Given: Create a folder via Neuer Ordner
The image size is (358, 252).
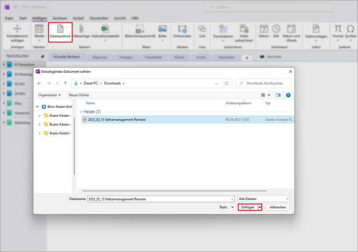Looking at the screenshot, I should point(78,95).
